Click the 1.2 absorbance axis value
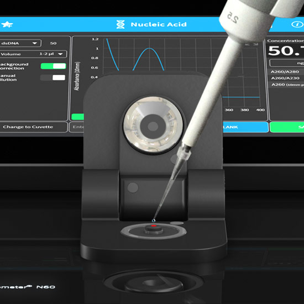Image resolution: width=304 pixels, height=304 pixels. (x=95, y=39)
